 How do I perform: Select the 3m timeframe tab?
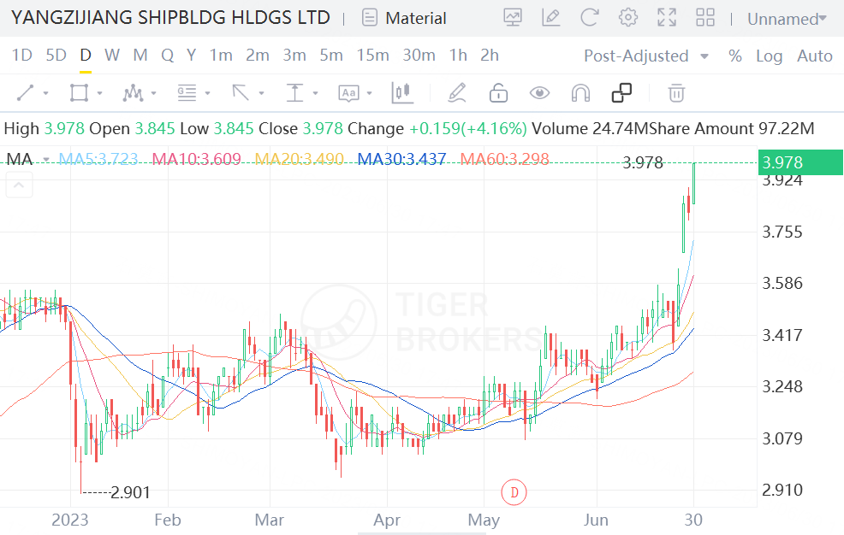294,55
